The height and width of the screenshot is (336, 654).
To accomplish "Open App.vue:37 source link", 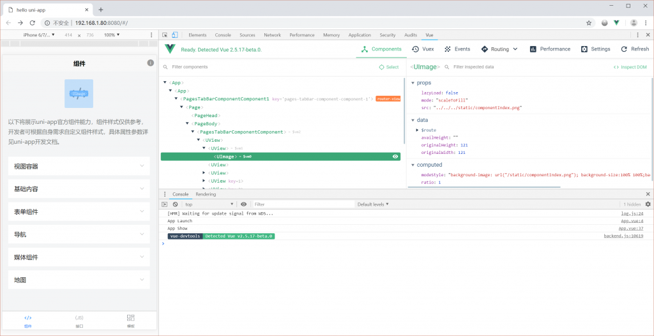I will 630,228.
